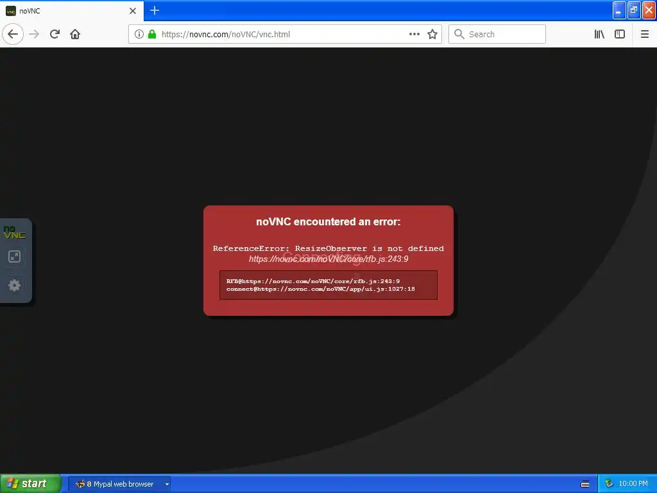Click the 10:00 PM system clock
This screenshot has width=657, height=493.
click(633, 484)
